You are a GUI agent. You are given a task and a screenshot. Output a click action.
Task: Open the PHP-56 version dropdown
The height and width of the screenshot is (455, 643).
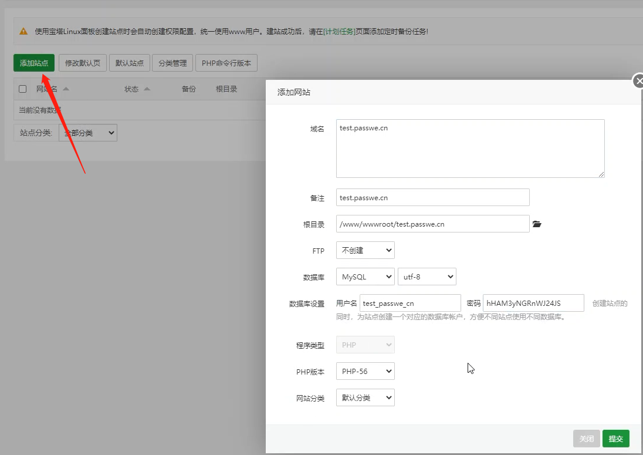pos(366,371)
